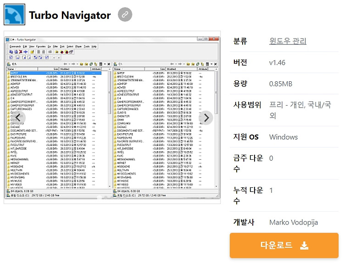Image resolution: width=344 pixels, height=264 pixels.
Task: Click the Turbo Navigator blue logo icon
Action: pos(15,15)
